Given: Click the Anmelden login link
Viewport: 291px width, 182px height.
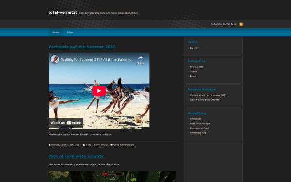Looking at the screenshot, I should (195, 119).
